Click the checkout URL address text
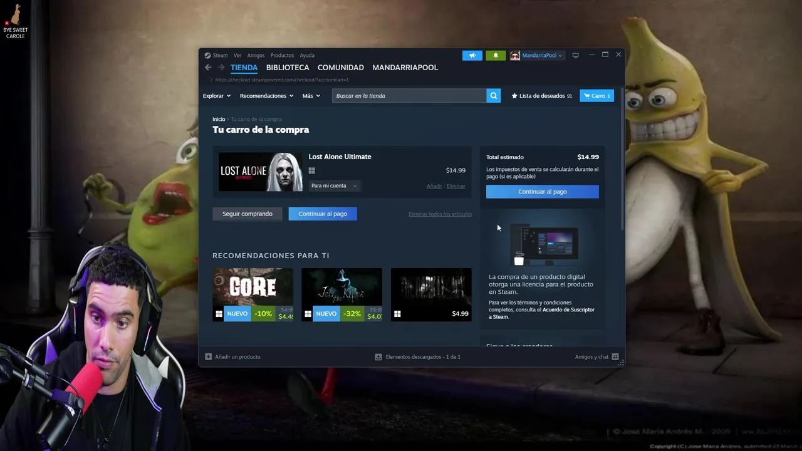Image resolution: width=802 pixels, height=451 pixels. 282,80
